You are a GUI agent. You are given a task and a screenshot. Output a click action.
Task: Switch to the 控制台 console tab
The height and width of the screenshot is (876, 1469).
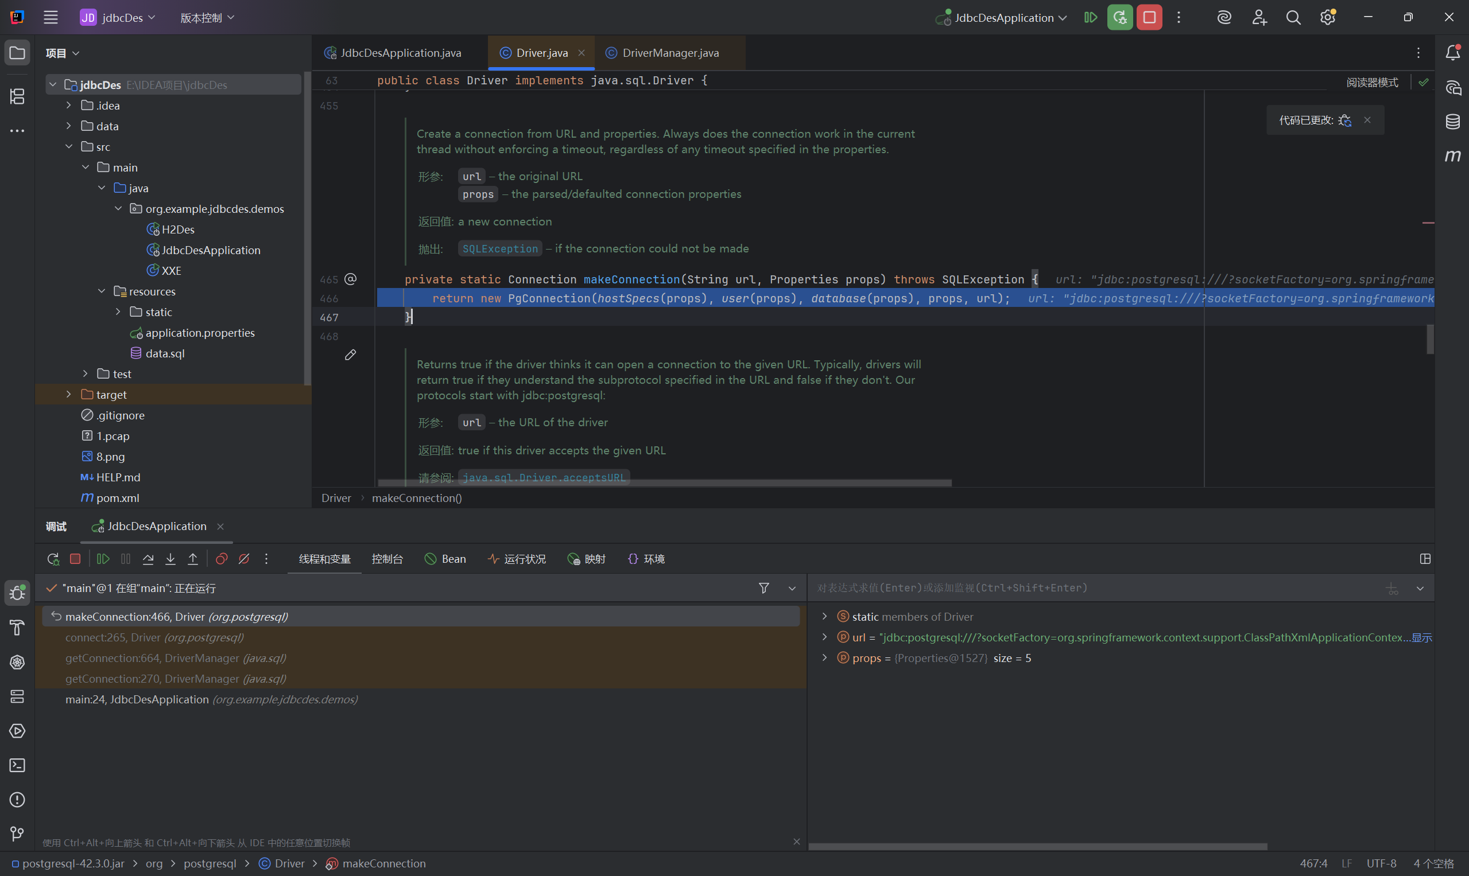point(387,559)
